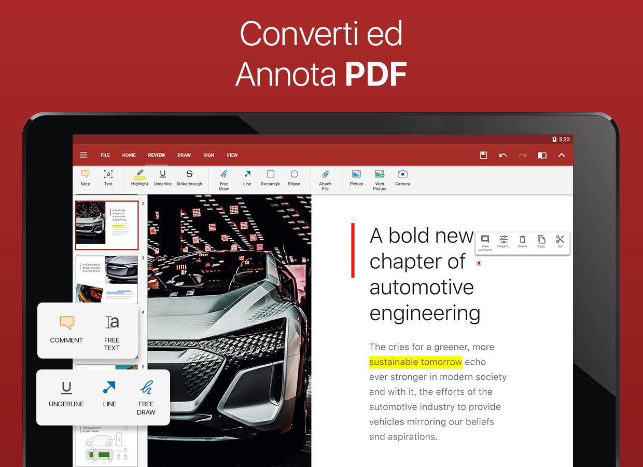Image resolution: width=643 pixels, height=467 pixels.
Task: Click the Attach File paperclip
Action: pyautogui.click(x=325, y=180)
